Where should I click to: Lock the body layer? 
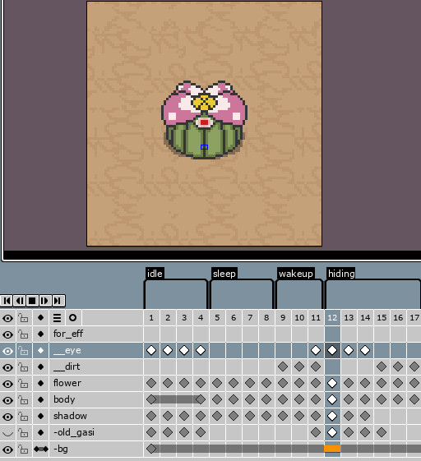24,400
